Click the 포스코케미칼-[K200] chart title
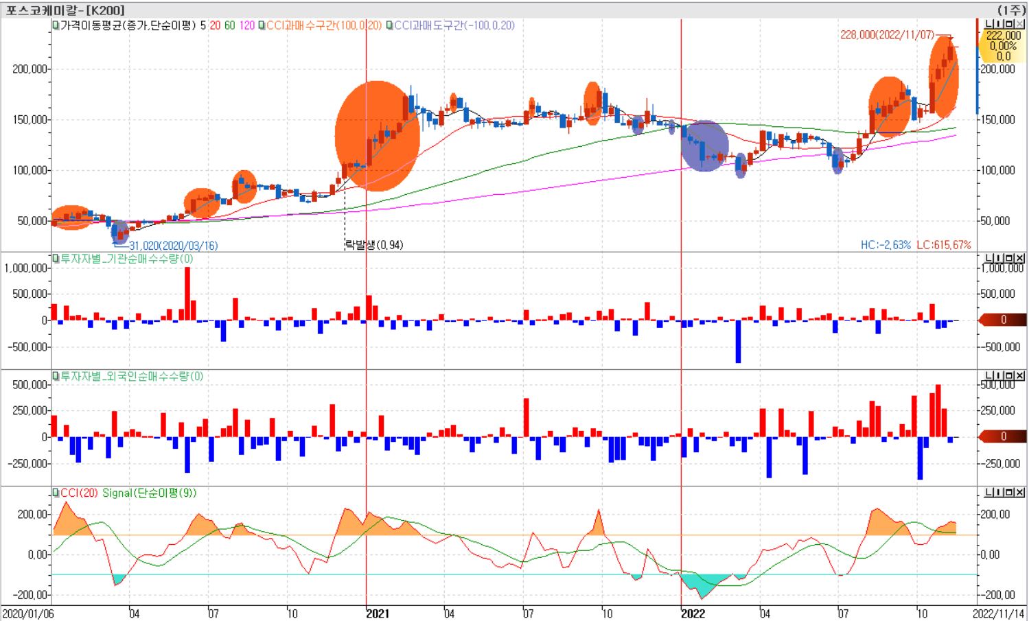 (x=65, y=10)
